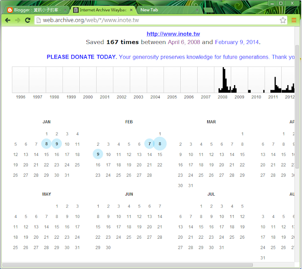302x269 pixels.
Task: Click the browser forward arrow button
Action: tap(17, 20)
